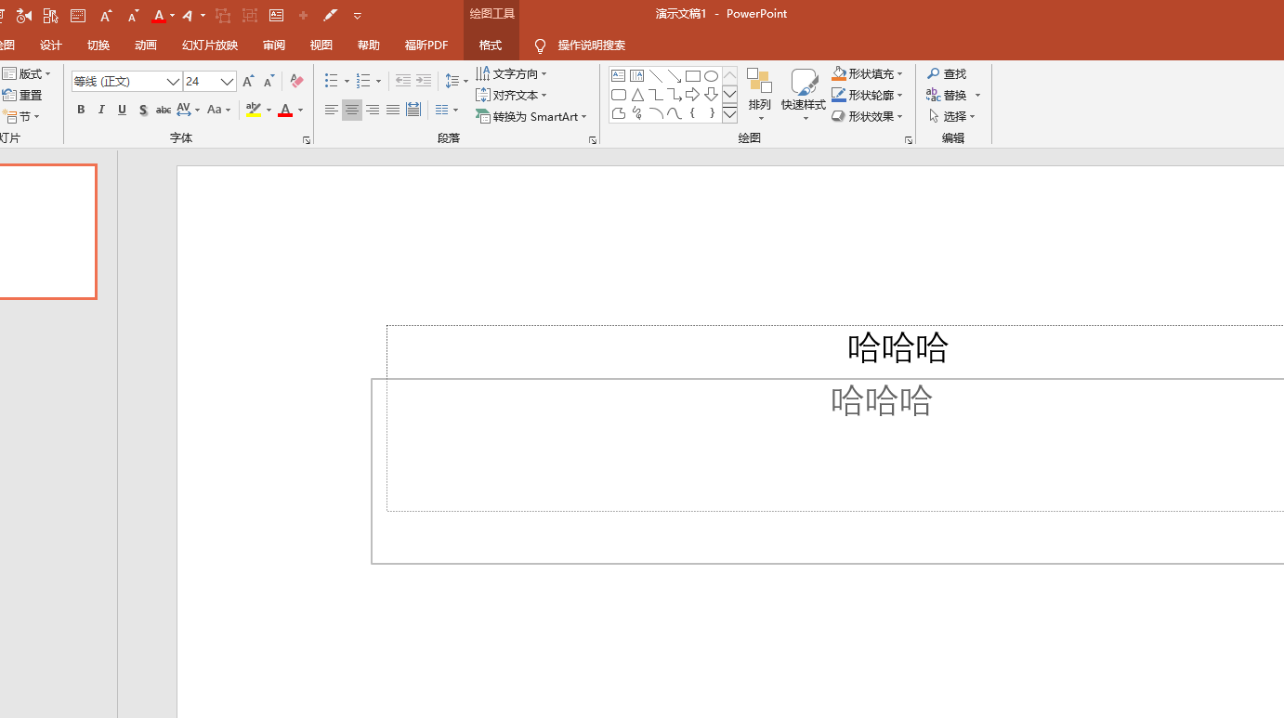Click the decrease font size icon in ribbon
The width and height of the screenshot is (1284, 718).
point(269,82)
